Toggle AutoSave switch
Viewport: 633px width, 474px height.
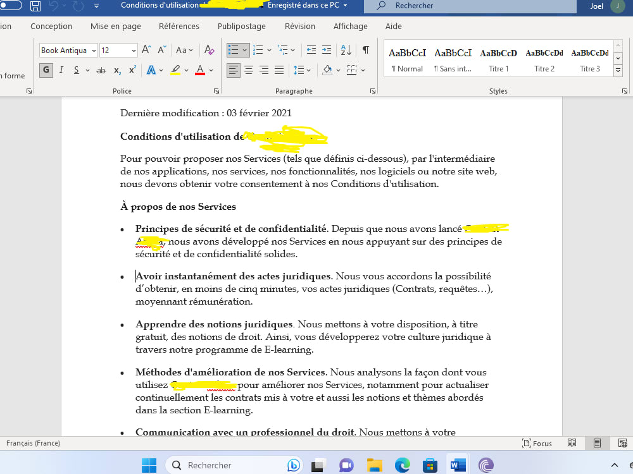[11, 5]
